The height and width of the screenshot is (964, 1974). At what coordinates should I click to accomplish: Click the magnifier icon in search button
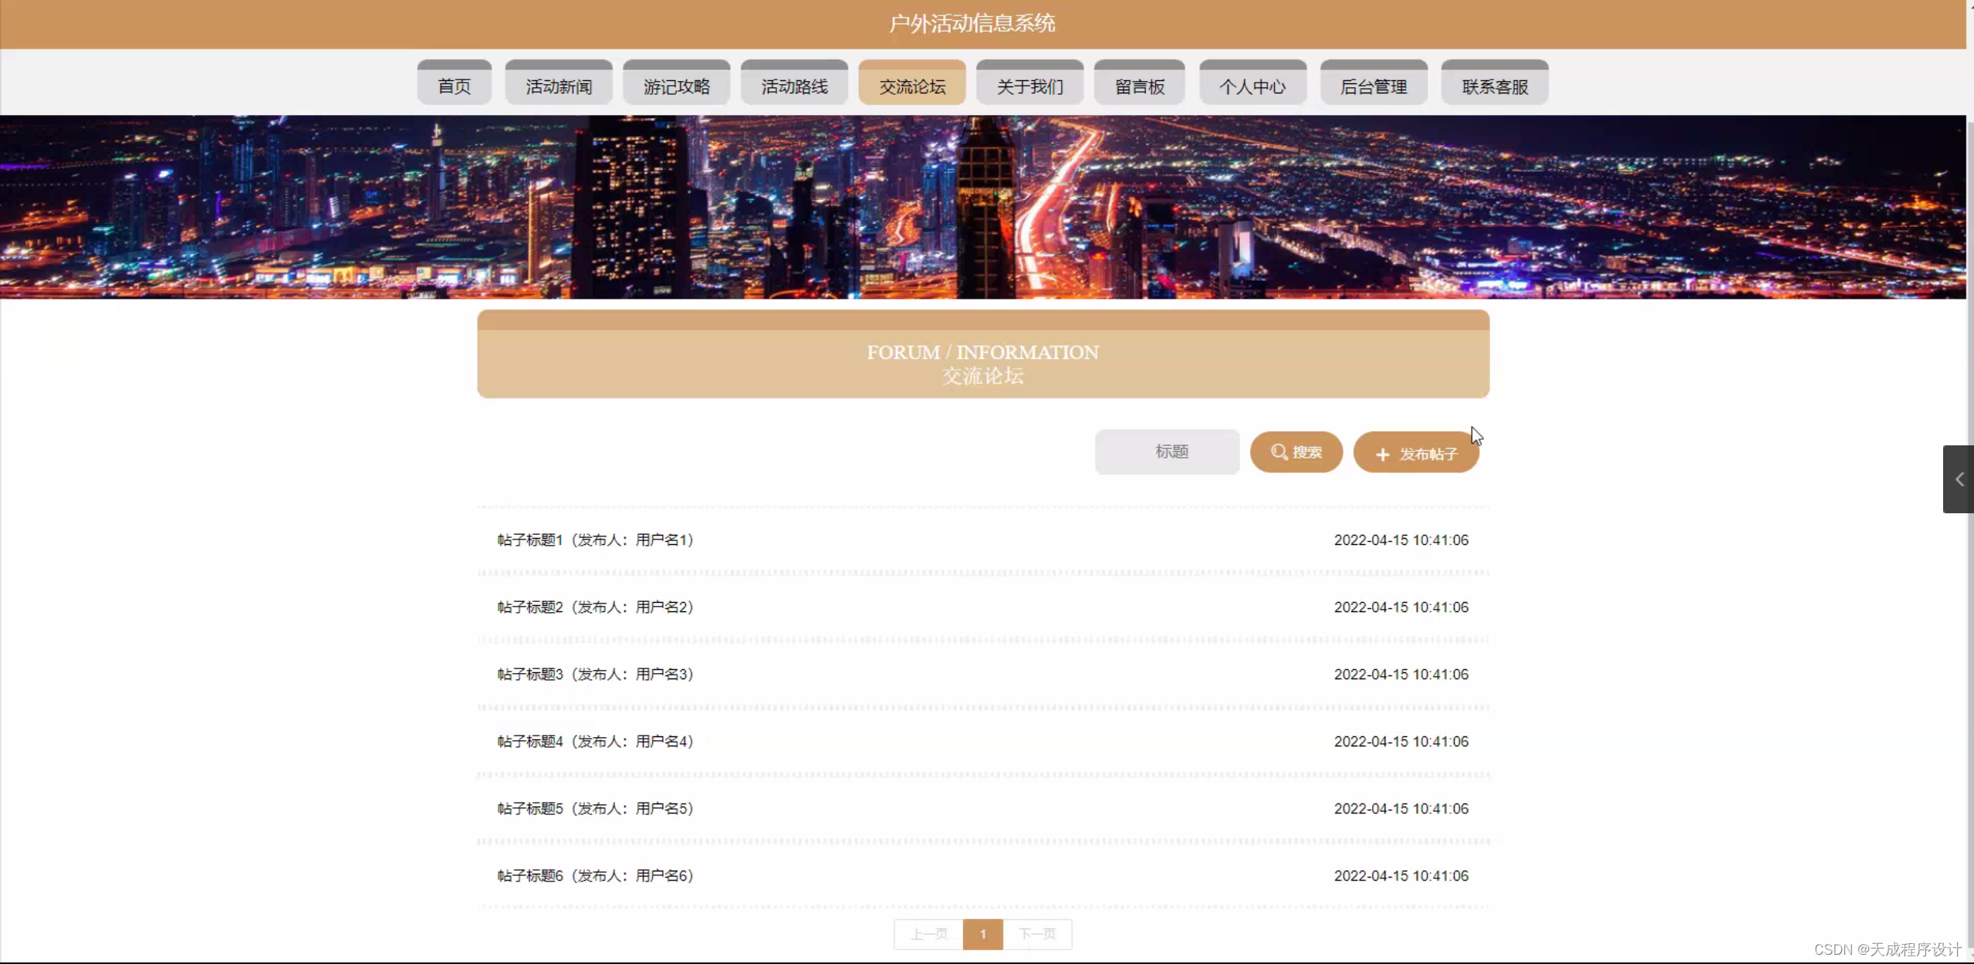tap(1279, 452)
